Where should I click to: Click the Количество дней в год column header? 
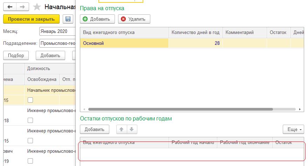[x=195, y=33]
